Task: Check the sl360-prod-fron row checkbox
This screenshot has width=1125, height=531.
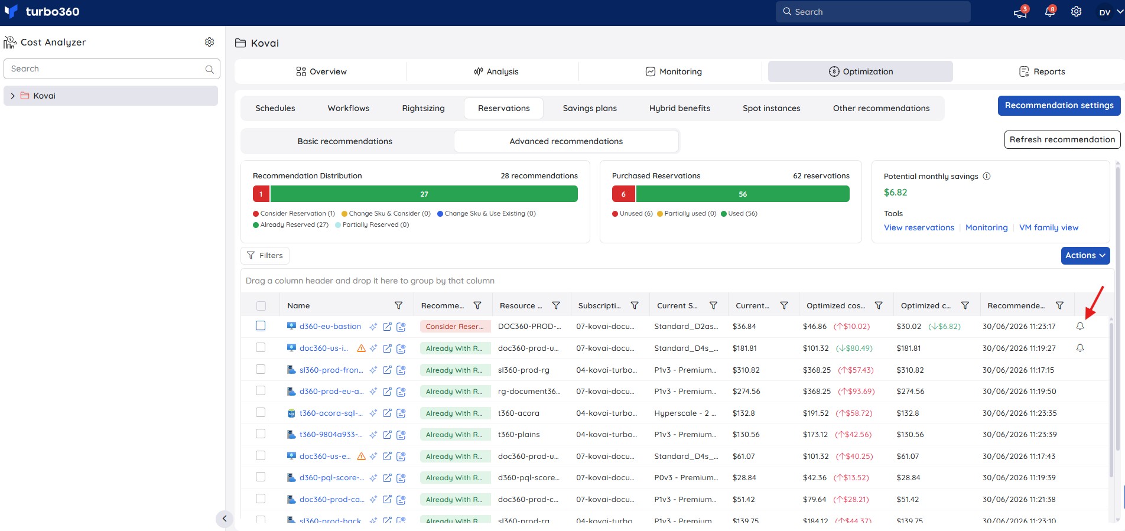Action: click(x=261, y=369)
